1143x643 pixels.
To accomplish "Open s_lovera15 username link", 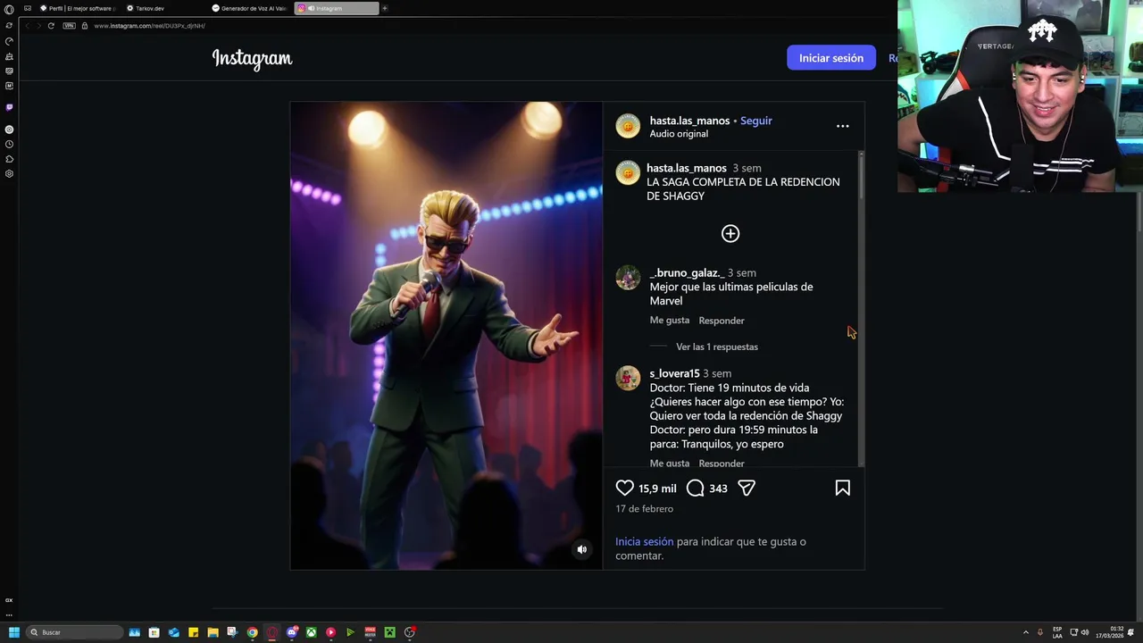I will click(674, 373).
